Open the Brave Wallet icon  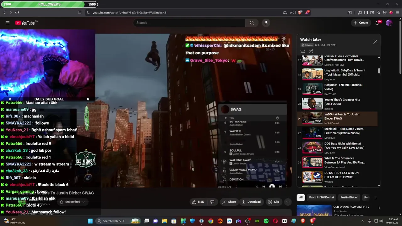click(372, 13)
